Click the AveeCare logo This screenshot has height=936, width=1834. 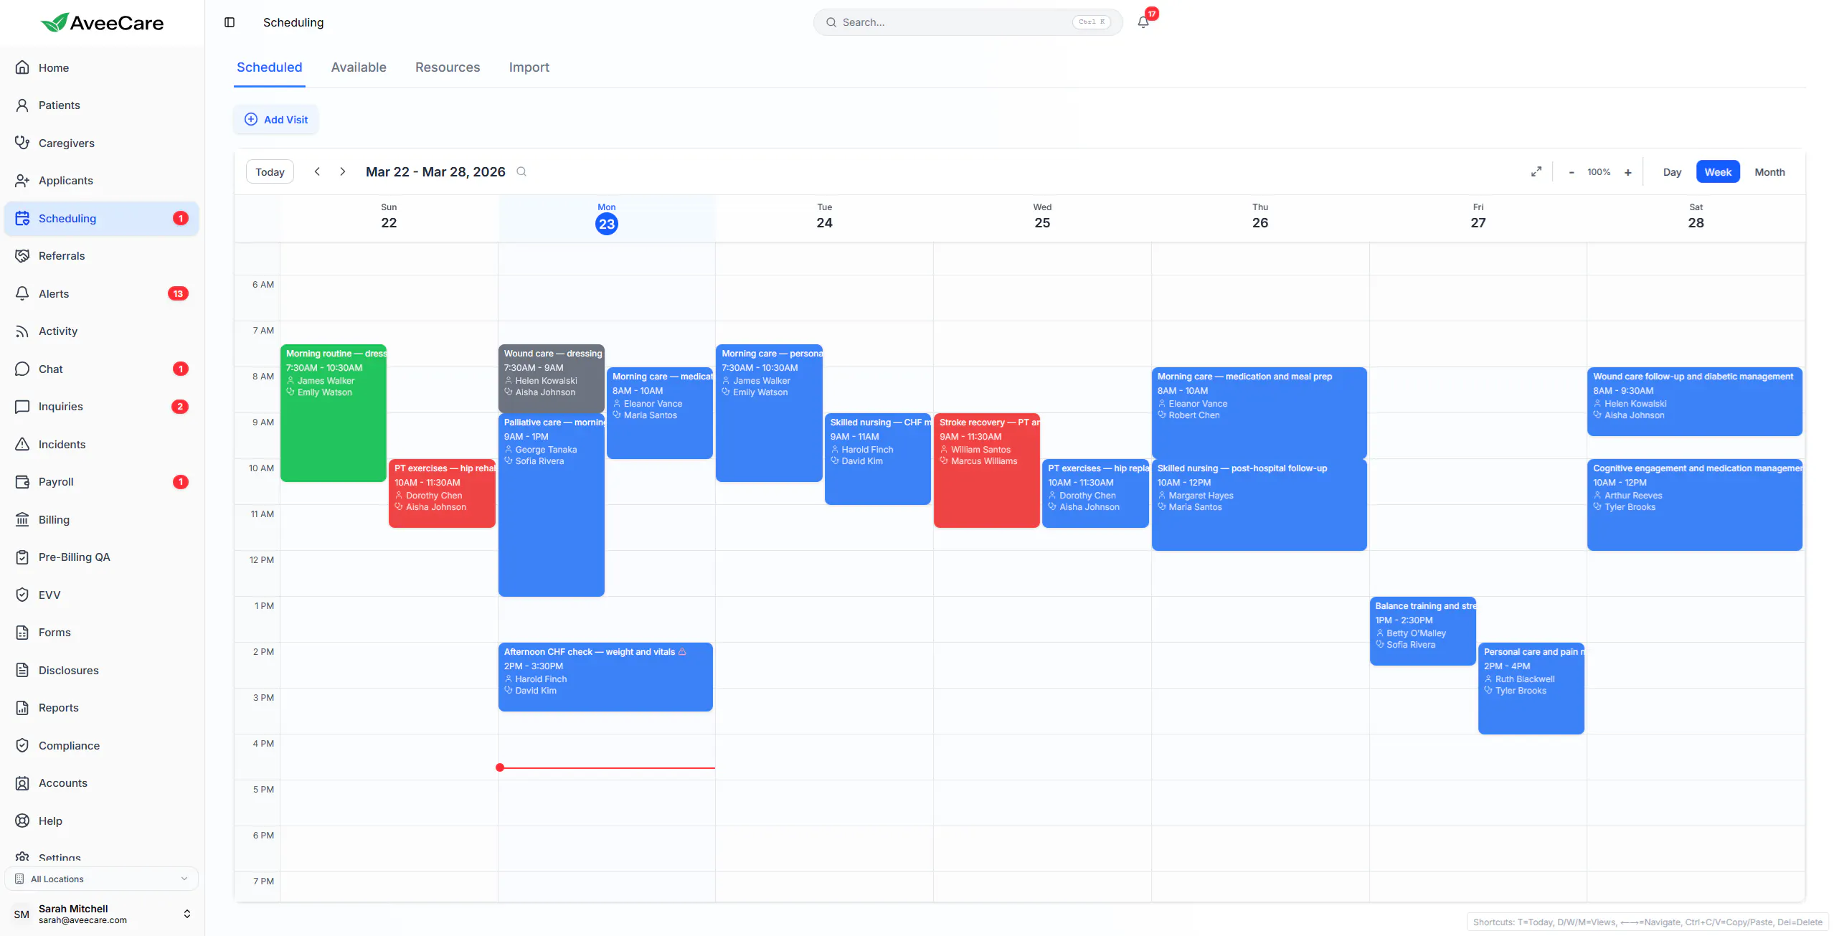pyautogui.click(x=102, y=23)
